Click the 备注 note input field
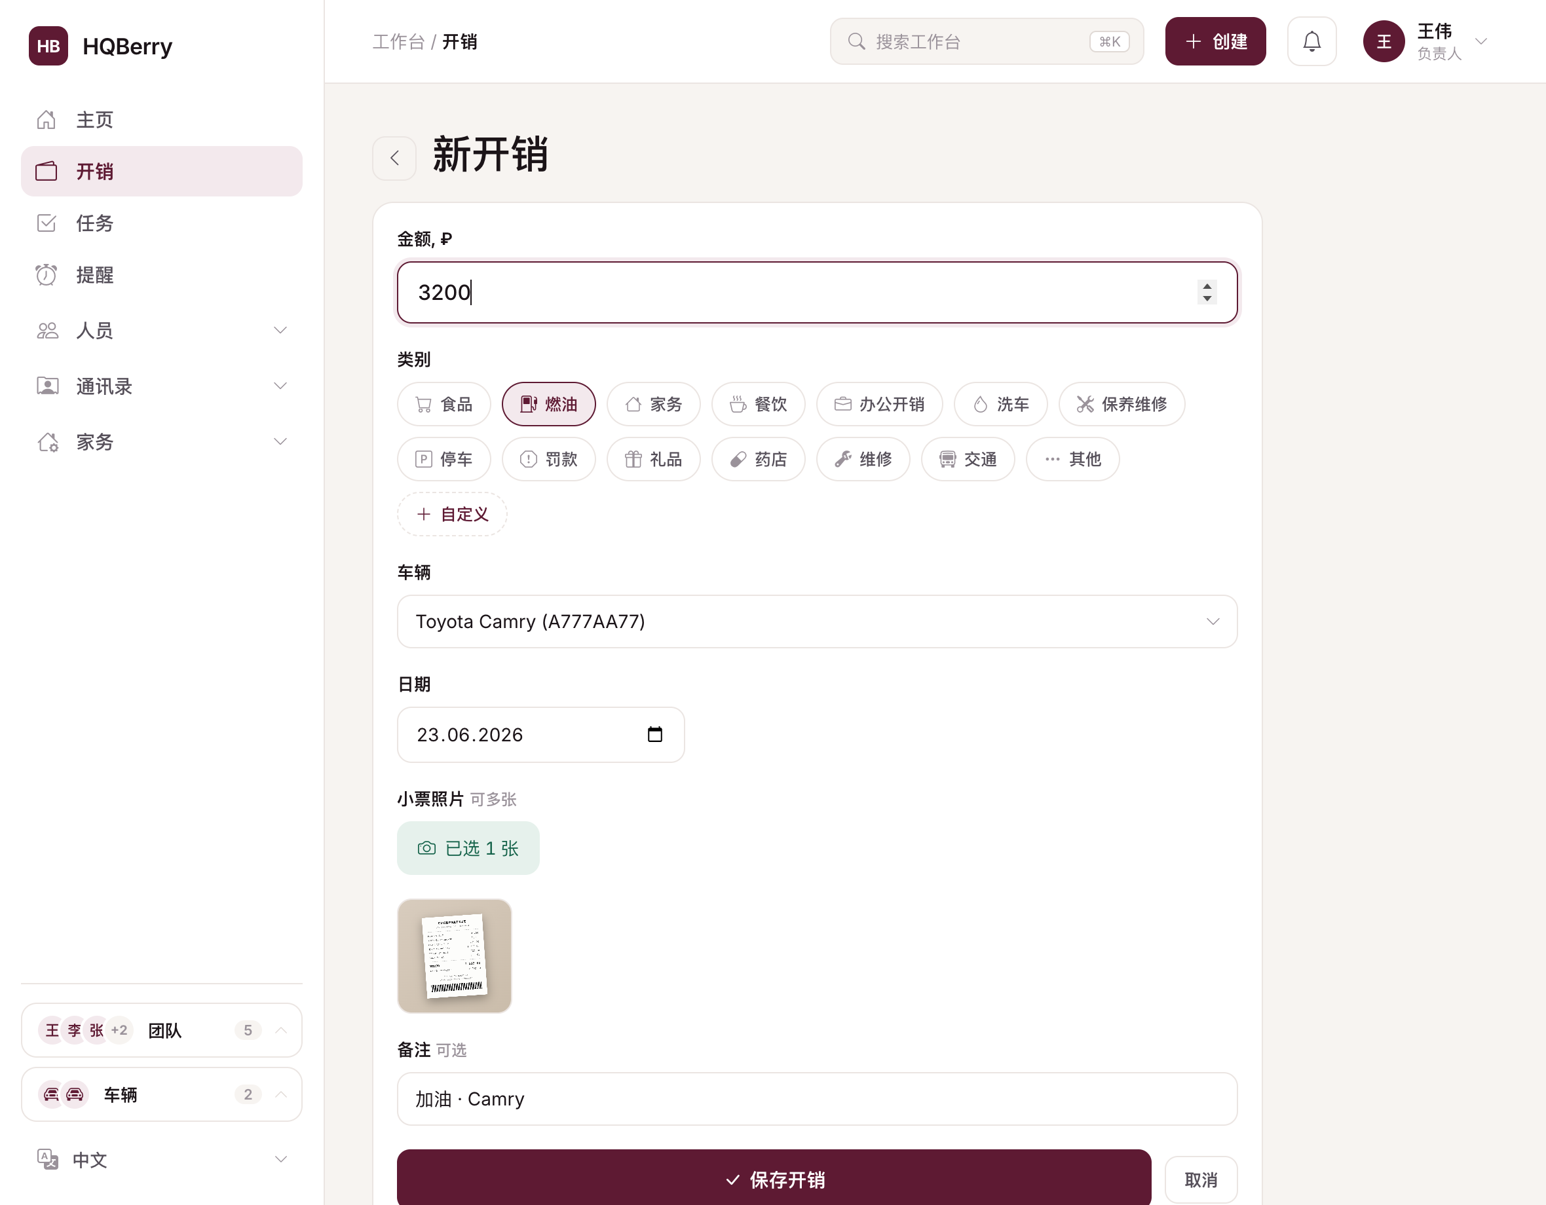The width and height of the screenshot is (1546, 1205). click(x=817, y=1099)
